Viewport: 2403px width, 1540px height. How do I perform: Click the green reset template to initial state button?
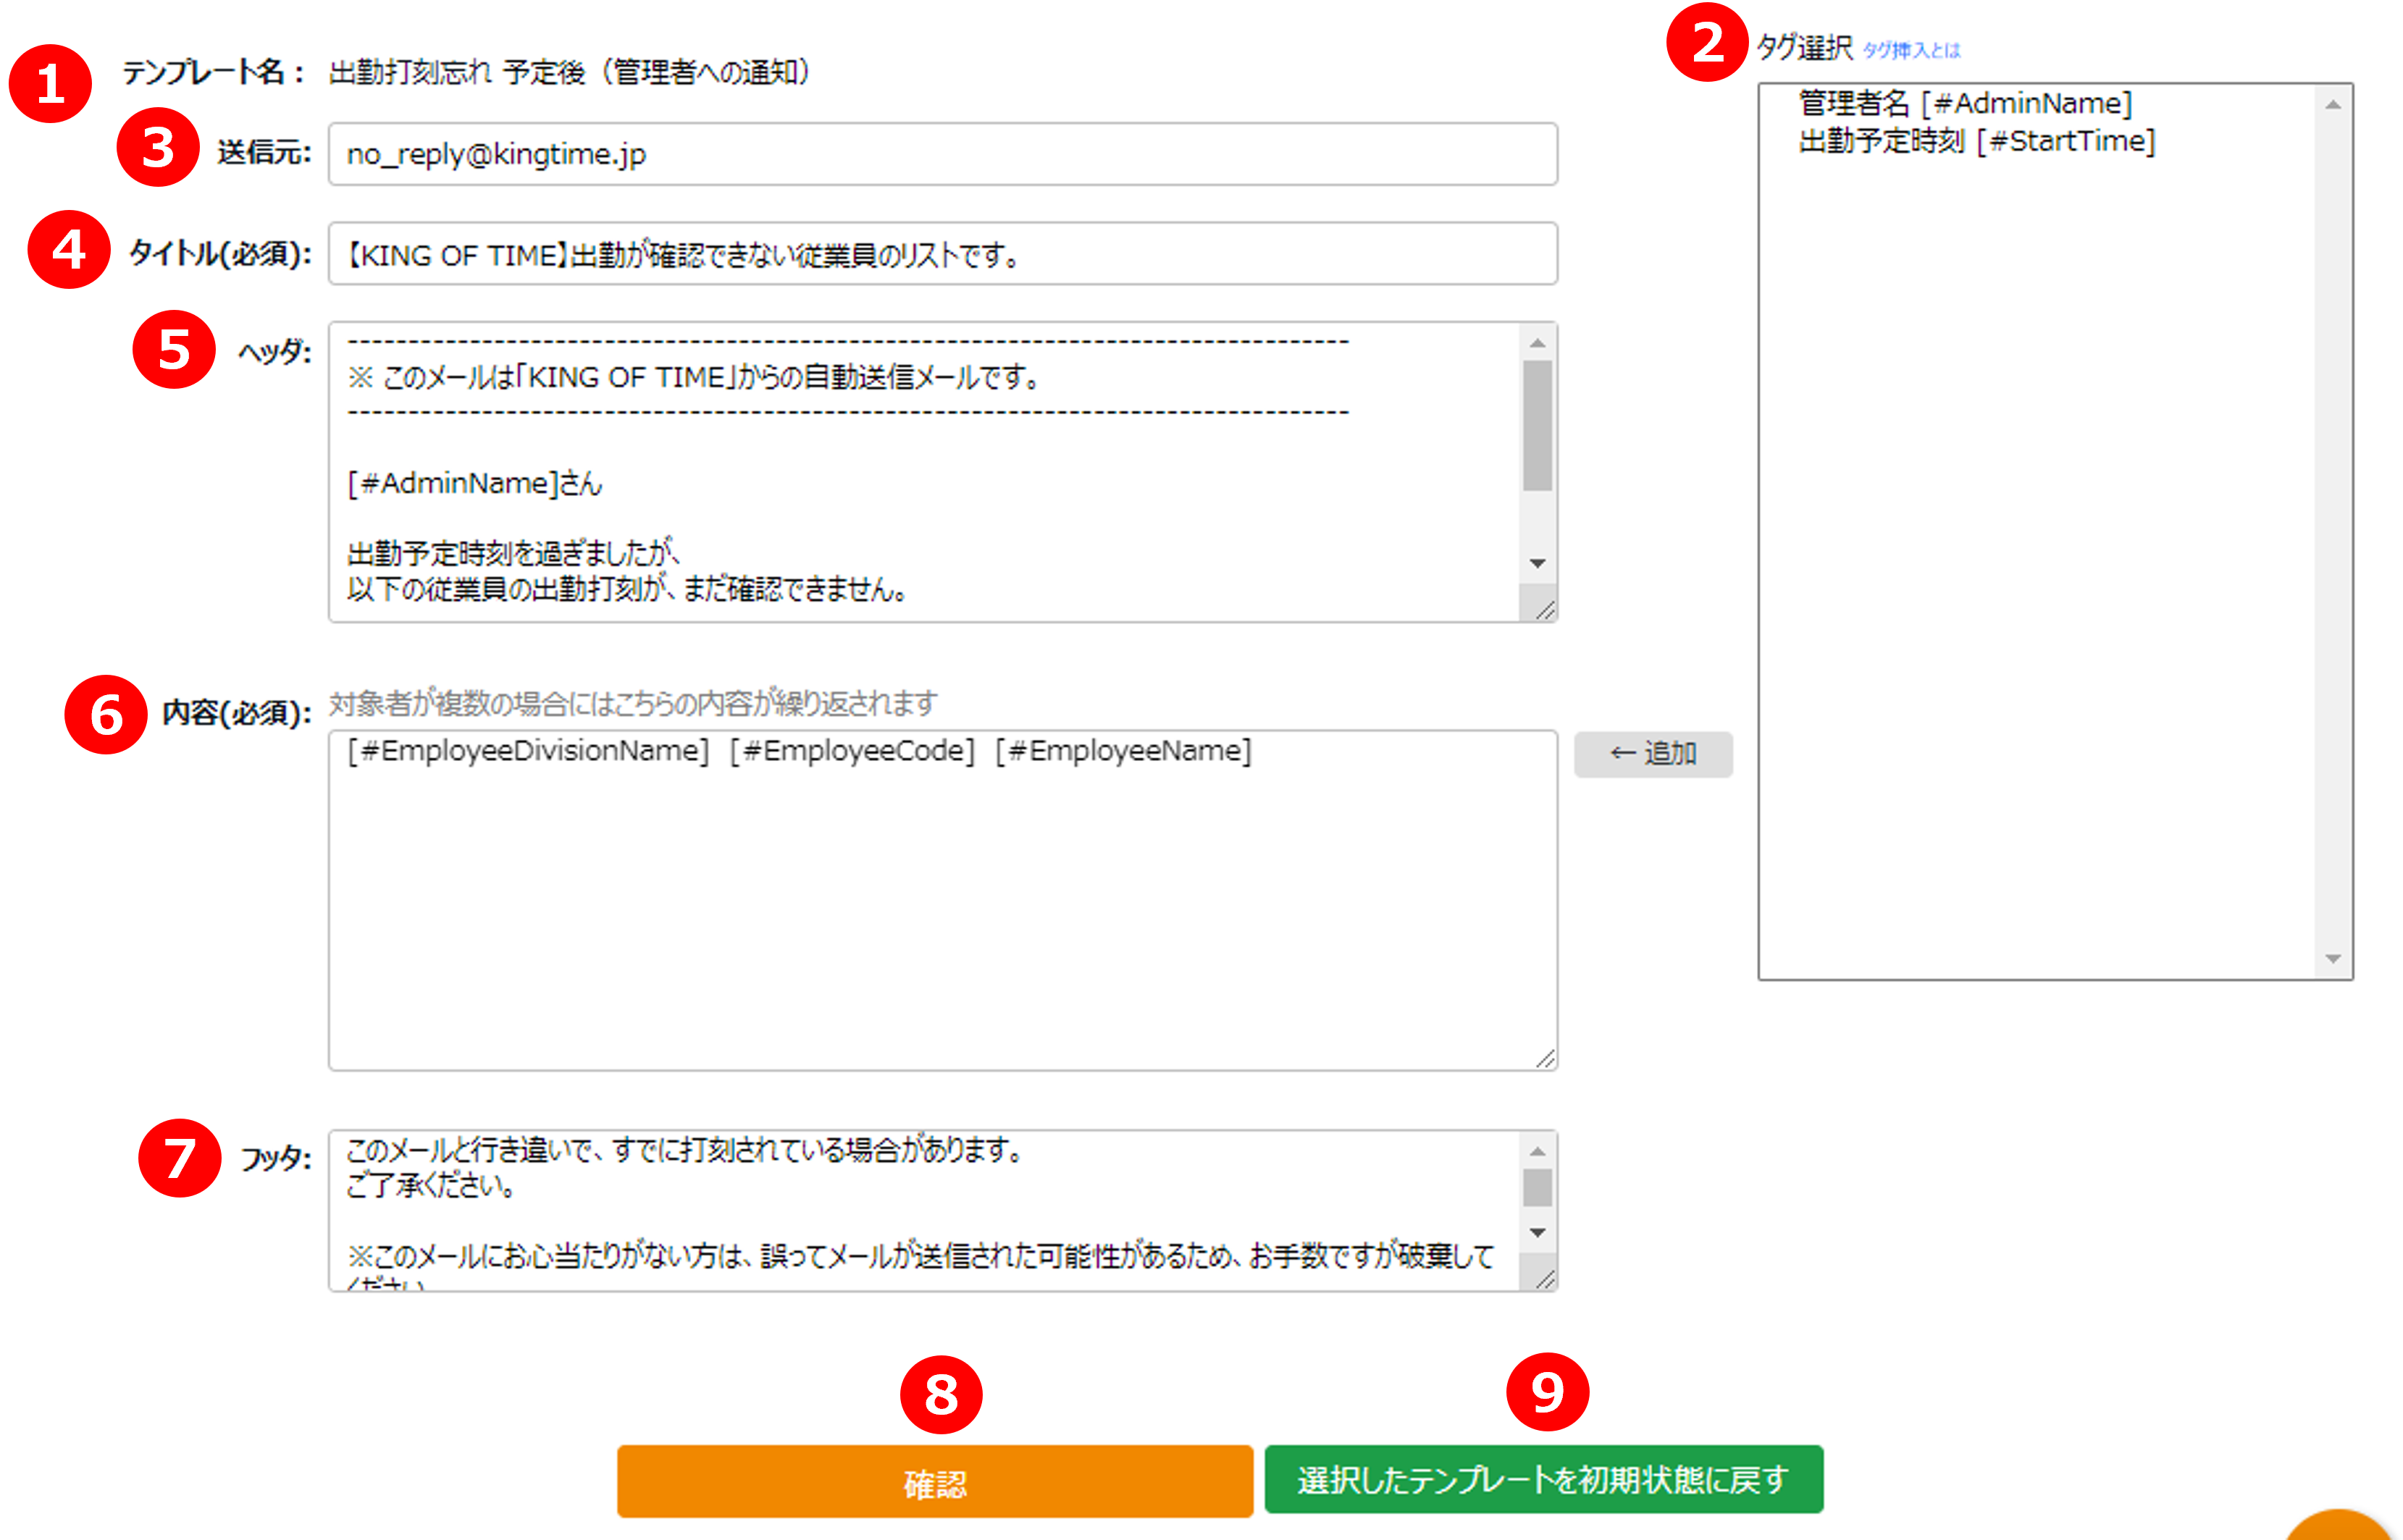[x=1543, y=1479]
